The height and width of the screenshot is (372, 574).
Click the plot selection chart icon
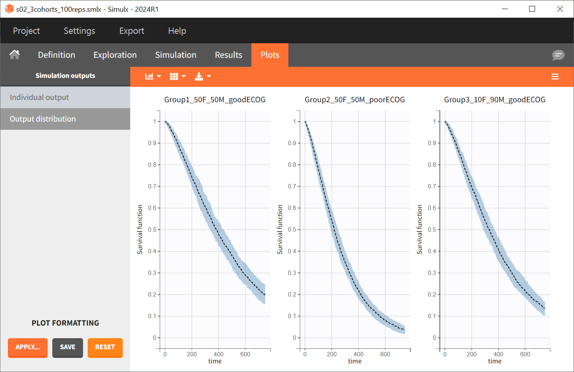click(x=149, y=76)
